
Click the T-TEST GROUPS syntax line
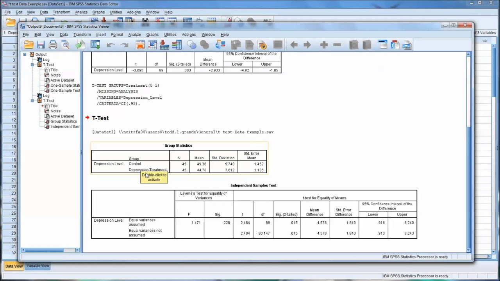click(x=125, y=85)
